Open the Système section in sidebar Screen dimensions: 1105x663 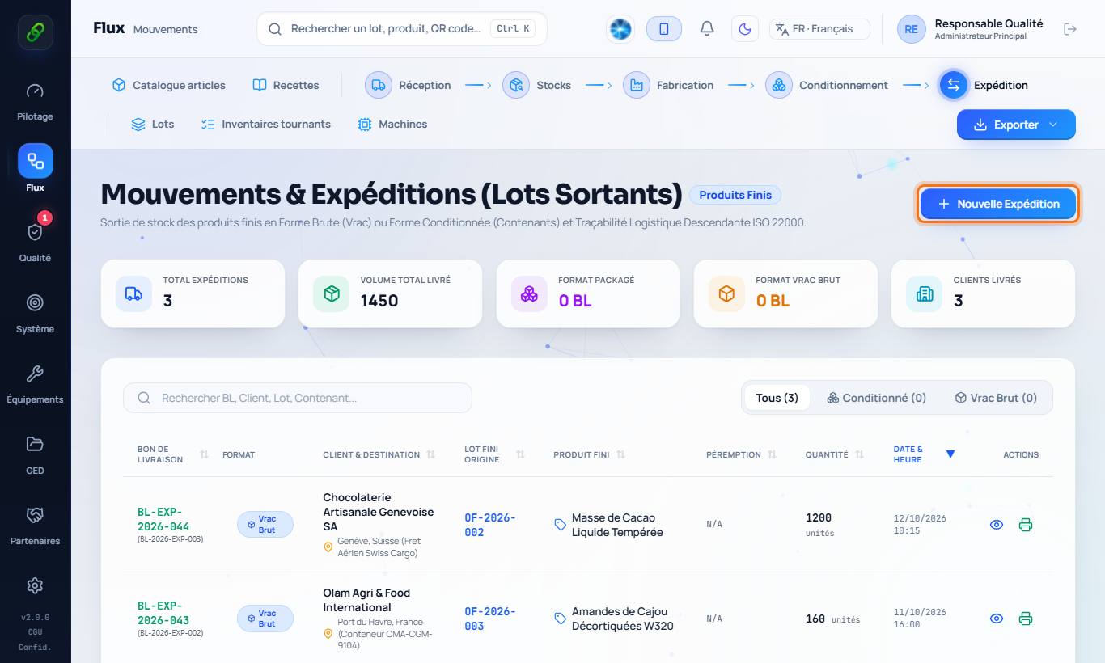pyautogui.click(x=35, y=314)
